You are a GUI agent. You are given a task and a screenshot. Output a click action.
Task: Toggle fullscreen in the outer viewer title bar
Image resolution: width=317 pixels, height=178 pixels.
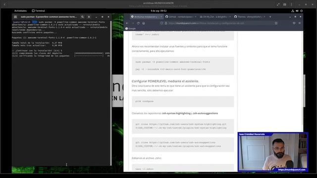278,4
